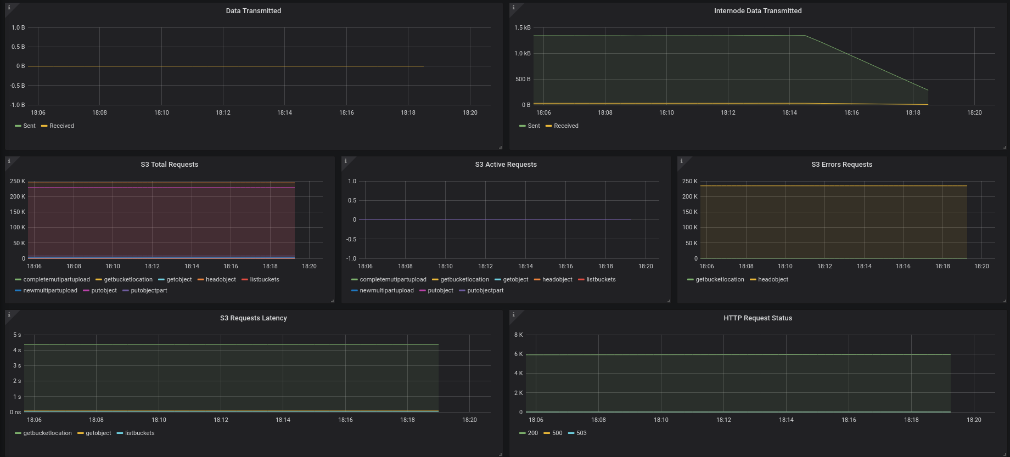
Task: Open info icon on S3 Errors Requests panel
Action: click(x=681, y=161)
